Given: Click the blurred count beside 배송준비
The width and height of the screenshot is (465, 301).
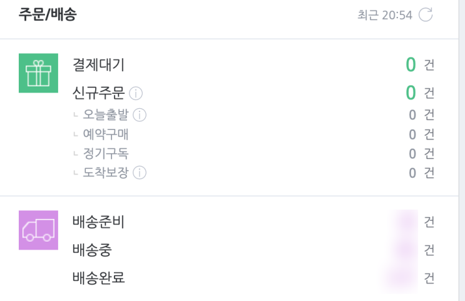Looking at the screenshot, I should point(406,222).
